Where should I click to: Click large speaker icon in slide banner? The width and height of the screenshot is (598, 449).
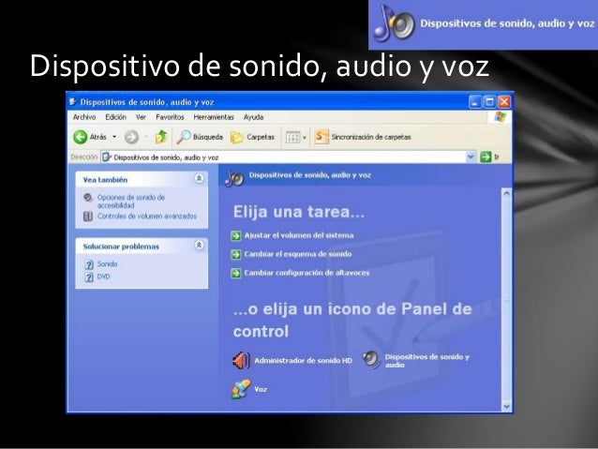click(395, 23)
